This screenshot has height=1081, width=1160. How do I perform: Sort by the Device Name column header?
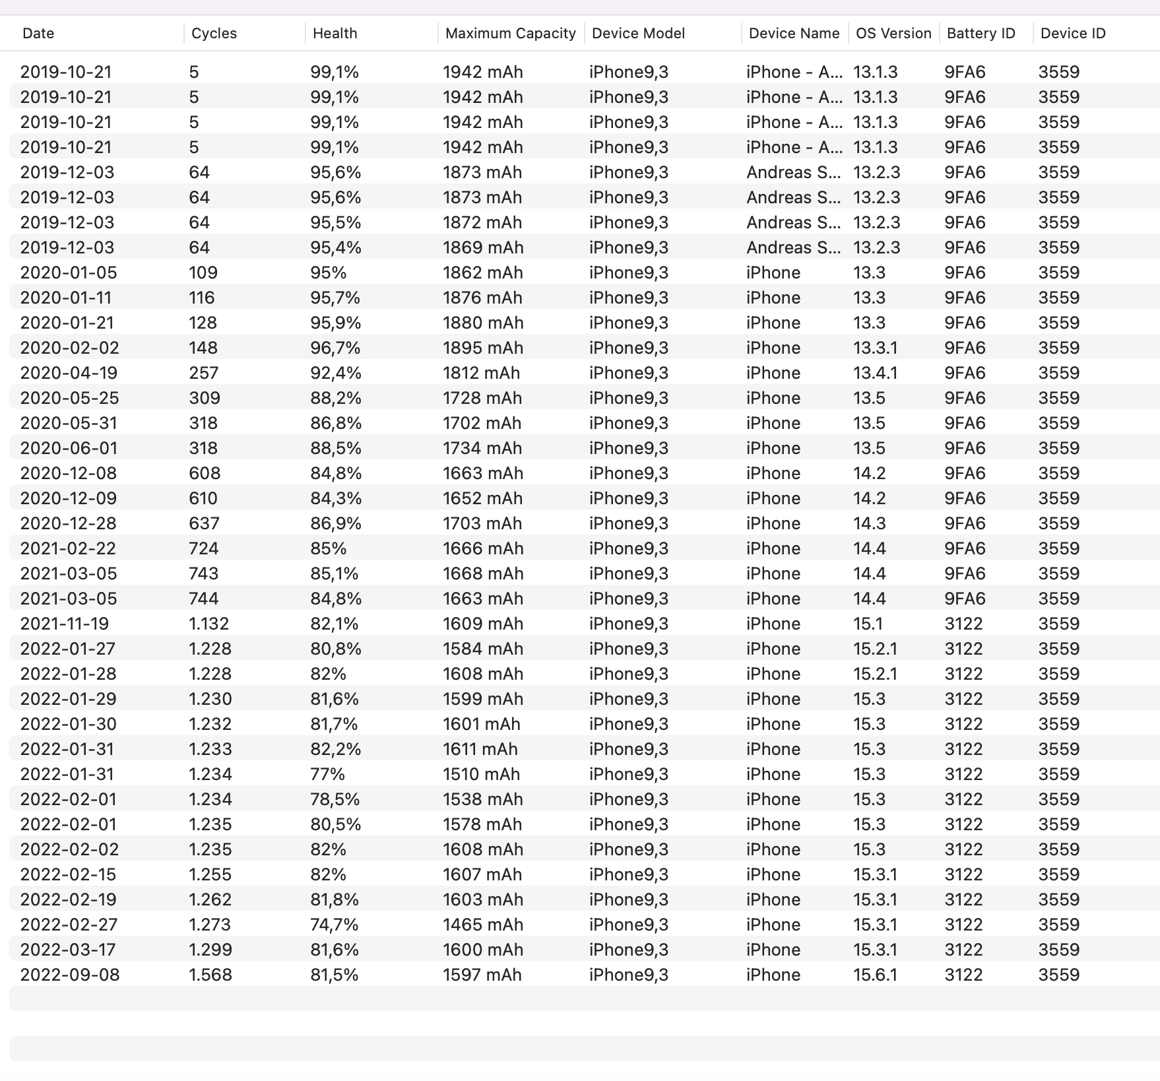[x=794, y=33]
